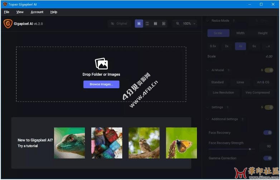This screenshot has height=180, width=280.
Task: Turn off Gamma Correction toggle
Action: (267, 158)
